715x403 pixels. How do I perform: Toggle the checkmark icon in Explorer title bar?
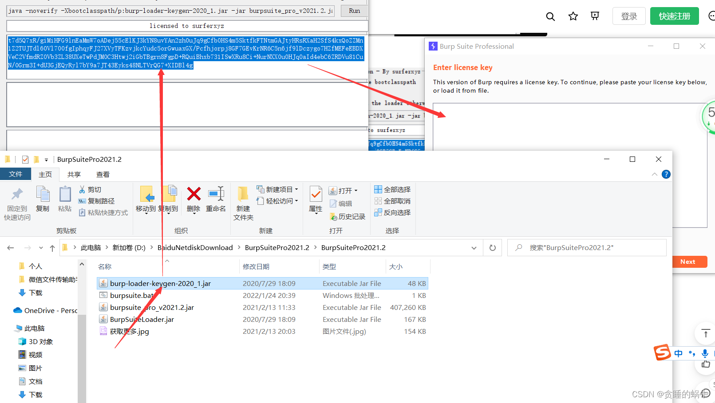tap(25, 160)
